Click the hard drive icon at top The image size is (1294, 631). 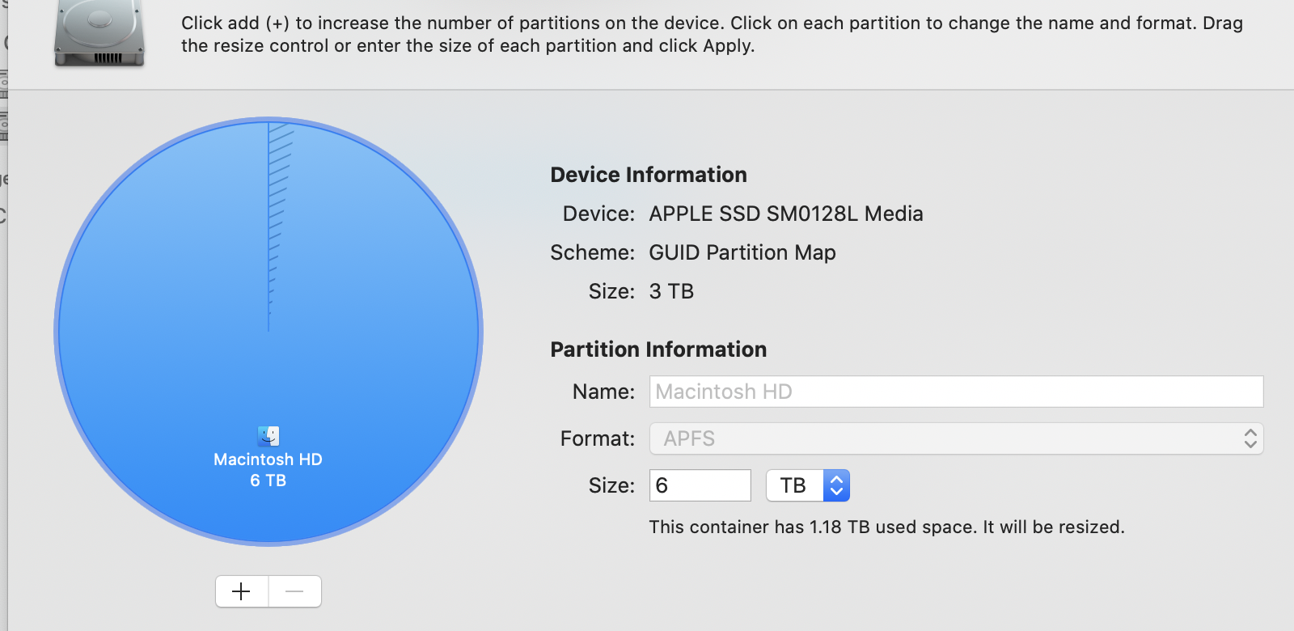99,34
